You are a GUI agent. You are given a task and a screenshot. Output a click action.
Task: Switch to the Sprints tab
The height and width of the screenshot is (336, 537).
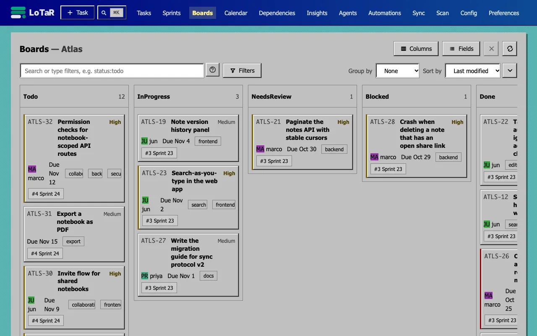tap(172, 13)
